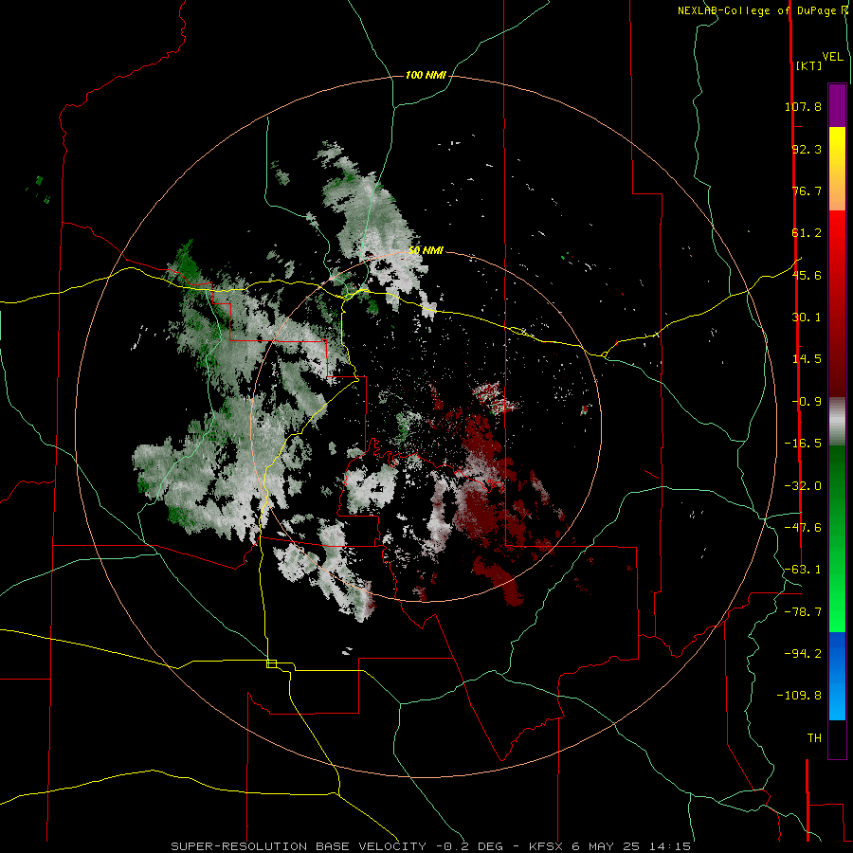This screenshot has height=853, width=853.
Task: Pick the gray near-zero segment of color bar
Action: coord(837,420)
